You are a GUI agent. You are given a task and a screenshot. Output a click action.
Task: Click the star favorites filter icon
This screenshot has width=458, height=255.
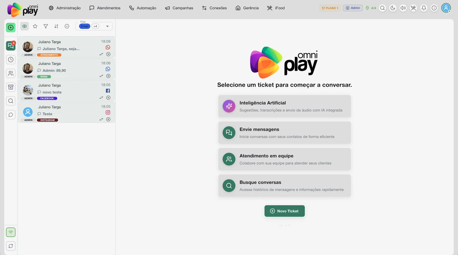click(35, 26)
